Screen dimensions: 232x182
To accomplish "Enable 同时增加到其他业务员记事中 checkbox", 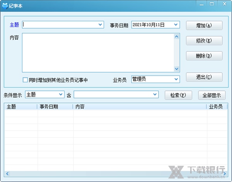I will (x=25, y=80).
